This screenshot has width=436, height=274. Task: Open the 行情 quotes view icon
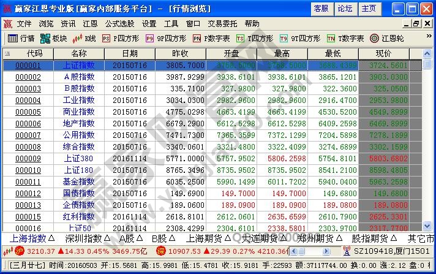coord(12,38)
